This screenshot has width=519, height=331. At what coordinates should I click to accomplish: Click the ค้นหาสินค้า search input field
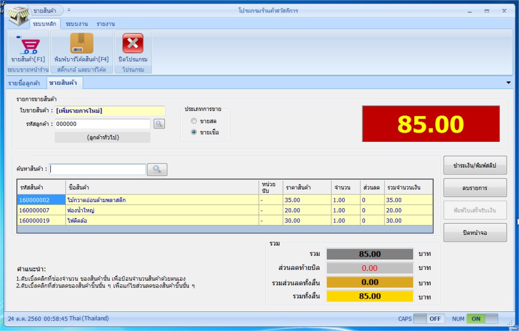coord(98,169)
